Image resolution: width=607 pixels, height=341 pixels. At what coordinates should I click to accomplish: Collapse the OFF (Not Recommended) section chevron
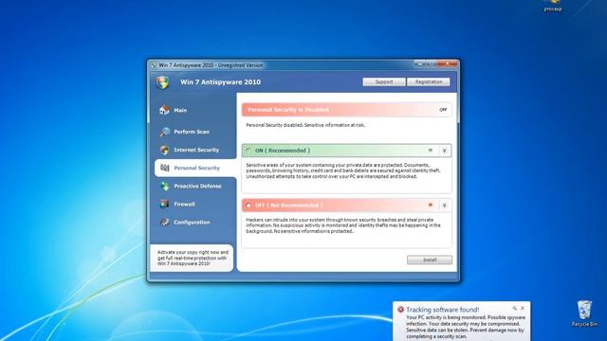point(445,205)
